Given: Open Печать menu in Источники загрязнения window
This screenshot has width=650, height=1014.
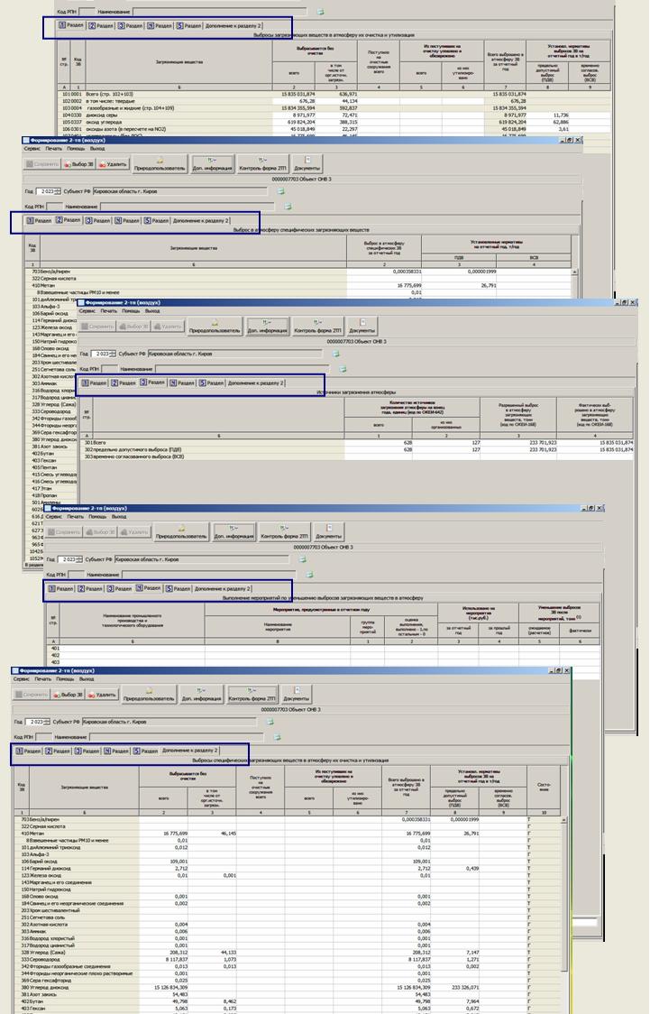Looking at the screenshot, I should click(108, 312).
